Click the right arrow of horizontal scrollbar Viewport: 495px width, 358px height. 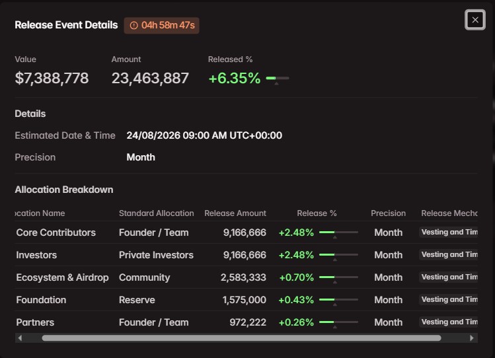472,338
